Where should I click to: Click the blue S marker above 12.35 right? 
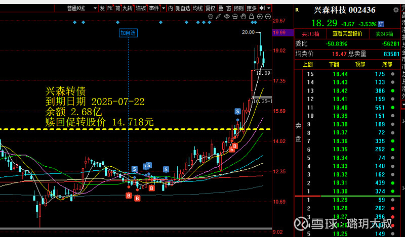coord(166,169)
